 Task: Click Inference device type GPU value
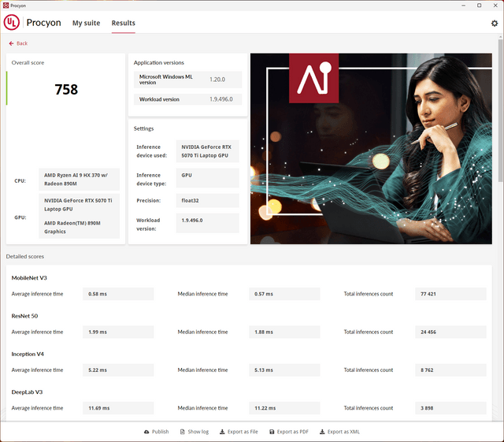[x=208, y=178]
